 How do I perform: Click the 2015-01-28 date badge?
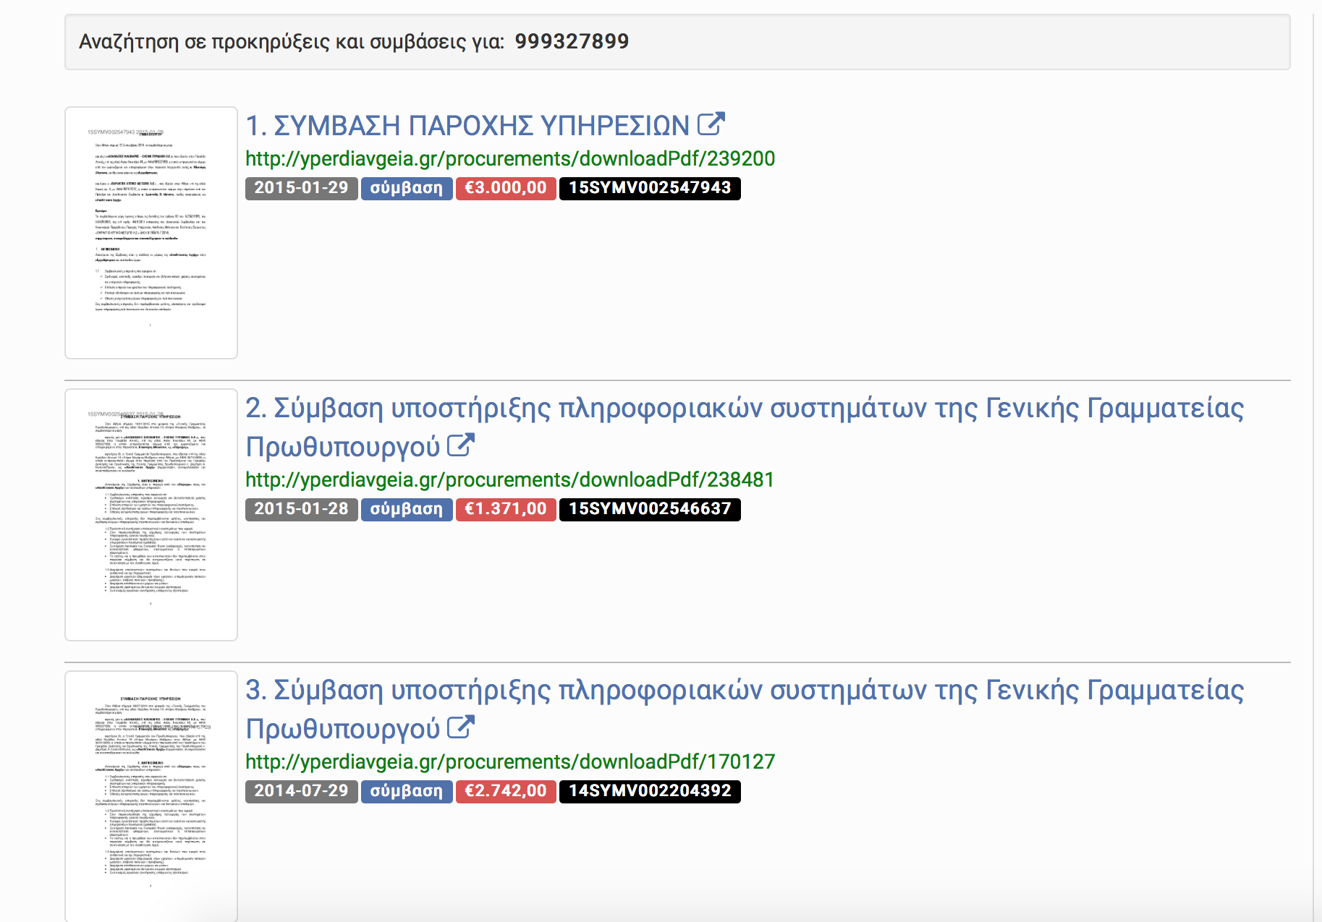(301, 509)
